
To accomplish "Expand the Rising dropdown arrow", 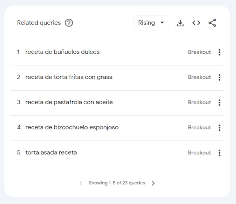I will [162, 23].
